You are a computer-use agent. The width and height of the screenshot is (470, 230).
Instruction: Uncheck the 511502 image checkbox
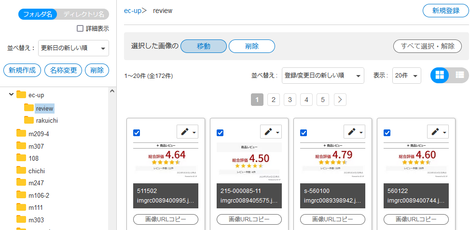[137, 133]
